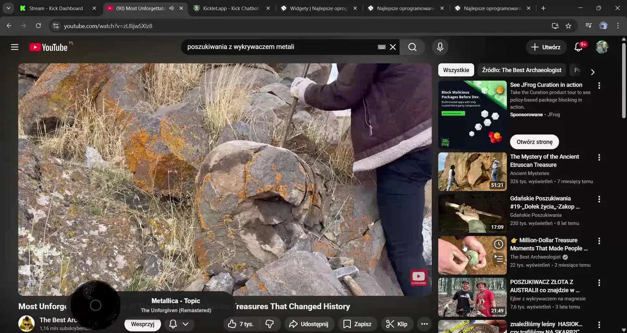The height and width of the screenshot is (333, 627).
Task: Click in the YouTube search field
Action: (x=279, y=47)
